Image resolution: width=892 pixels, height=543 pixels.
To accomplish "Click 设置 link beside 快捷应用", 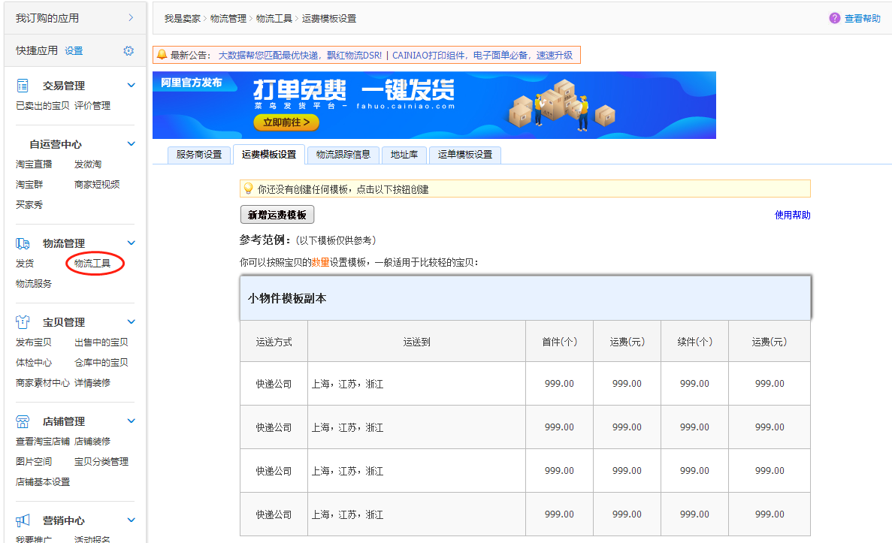I will pos(74,50).
